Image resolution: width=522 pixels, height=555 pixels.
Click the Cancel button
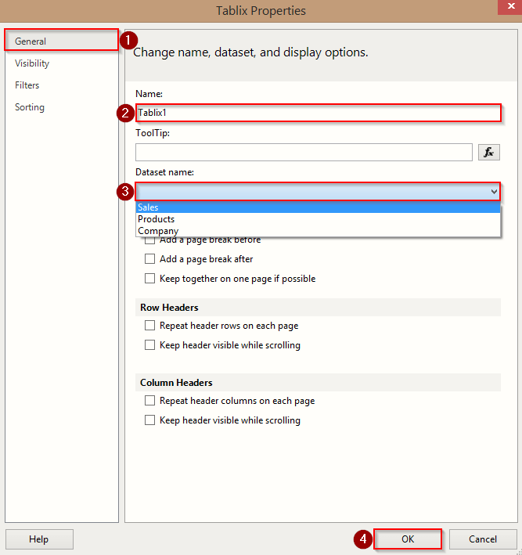(x=483, y=539)
